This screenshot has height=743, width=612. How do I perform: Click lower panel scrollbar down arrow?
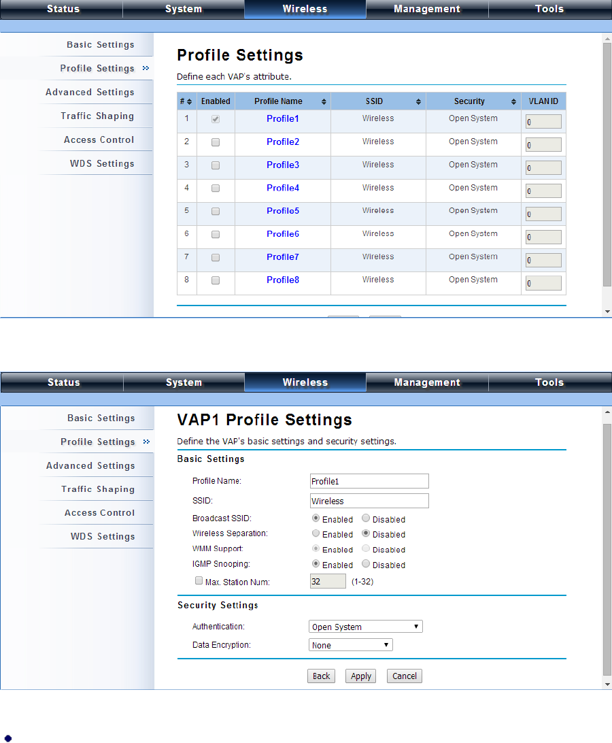click(x=607, y=684)
